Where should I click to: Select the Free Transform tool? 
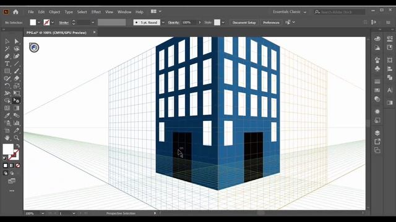point(17,93)
